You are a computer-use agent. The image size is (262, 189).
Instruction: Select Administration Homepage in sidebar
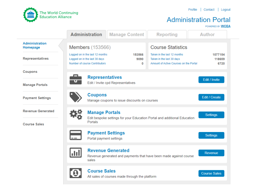click(35, 46)
